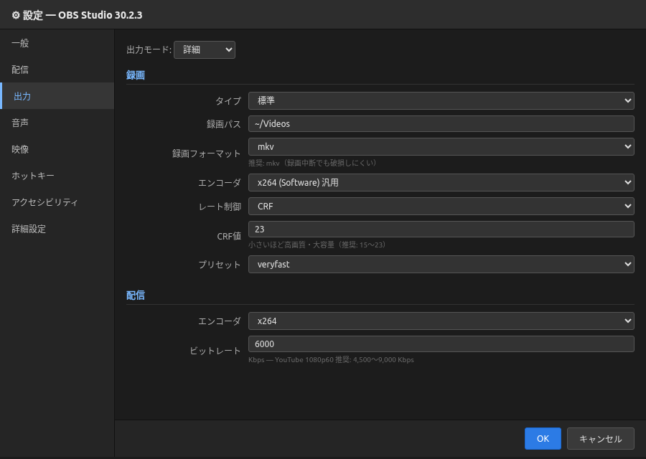Click the 配信 section heading
Screen dimensions: 646x459
[x=136, y=295]
